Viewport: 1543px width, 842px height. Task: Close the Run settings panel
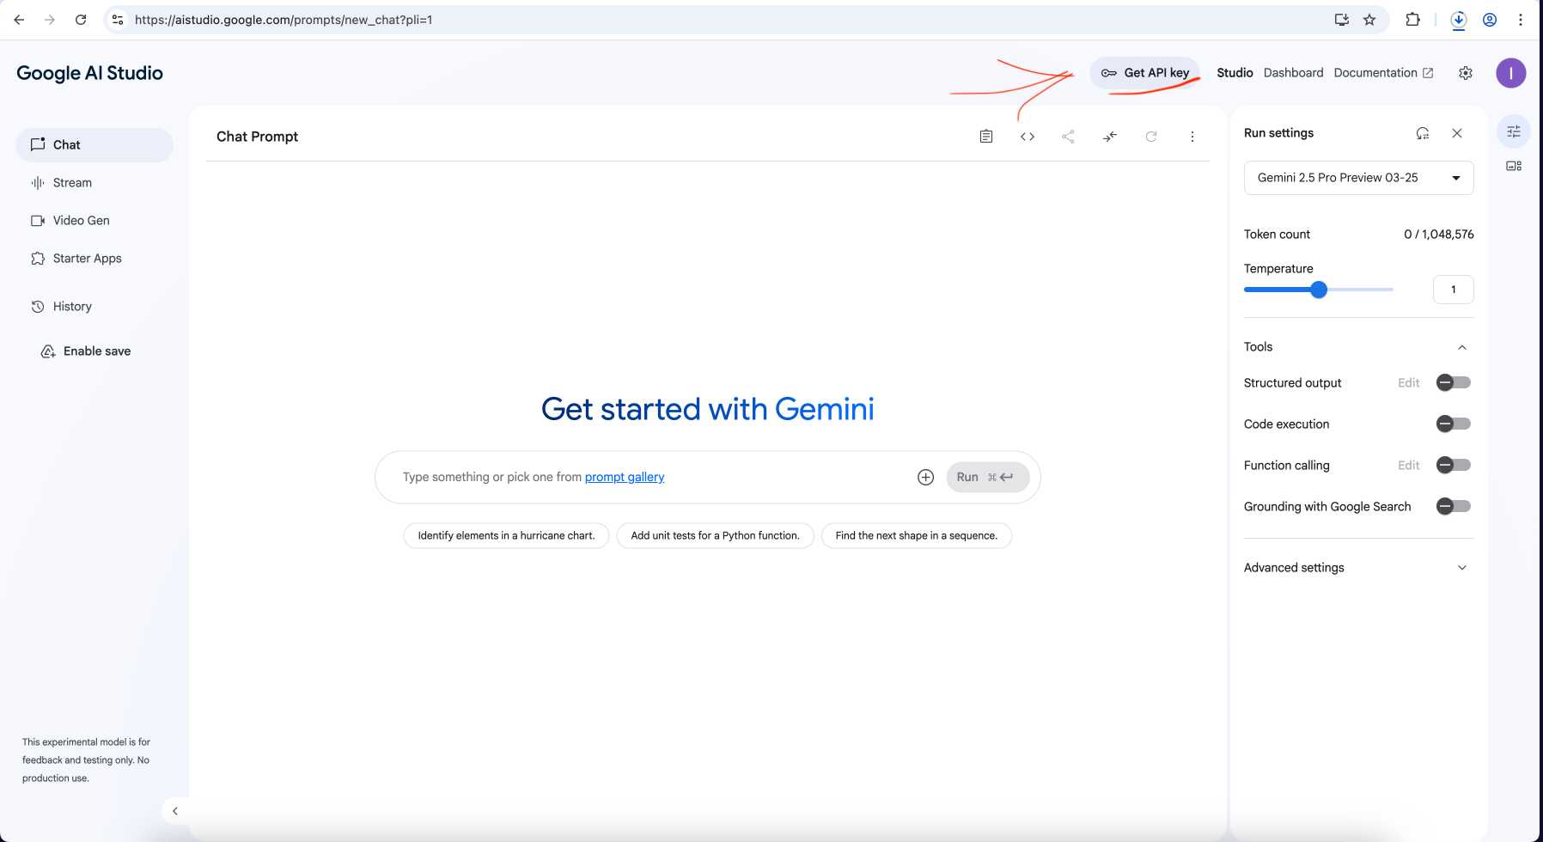1457,133
